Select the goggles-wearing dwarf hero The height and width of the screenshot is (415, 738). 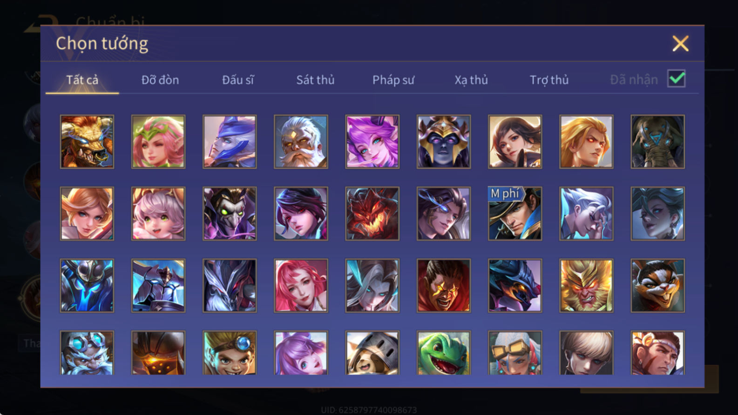[x=87, y=353]
